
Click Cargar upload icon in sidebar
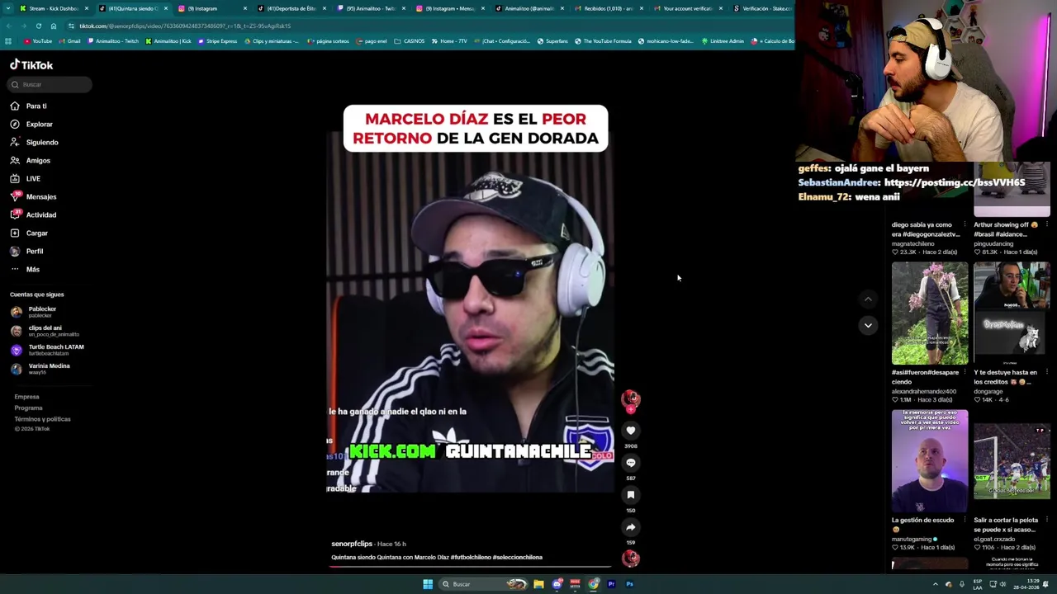15,233
